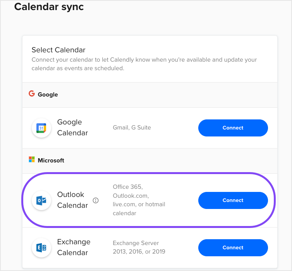292x271 pixels.
Task: Click the "Gmail, G Suite" description
Action: point(132,128)
